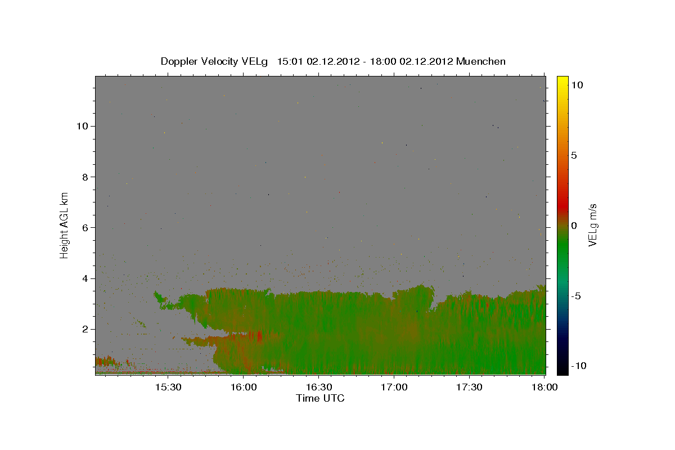Select the 18:00 time tick label

point(544,388)
